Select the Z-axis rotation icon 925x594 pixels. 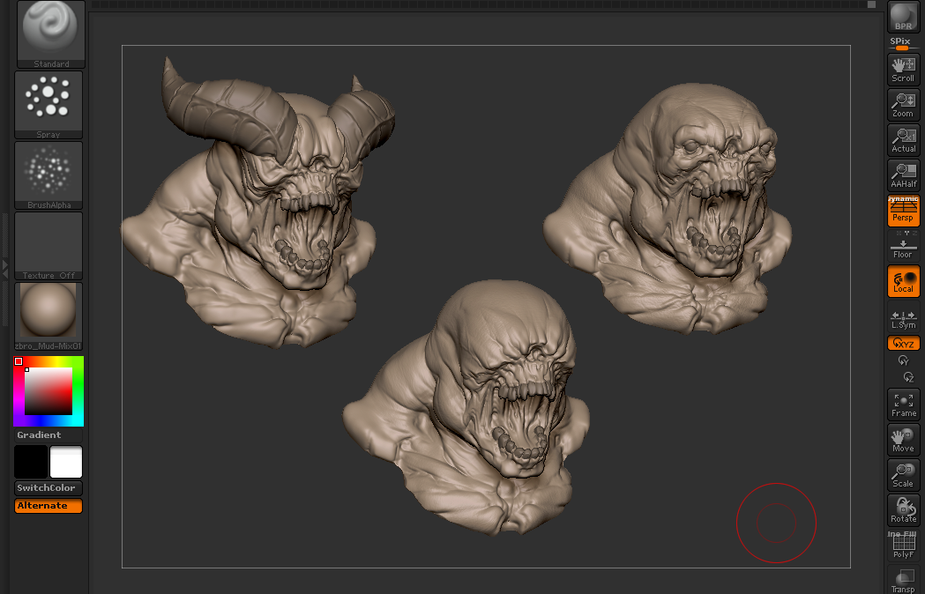click(x=908, y=377)
